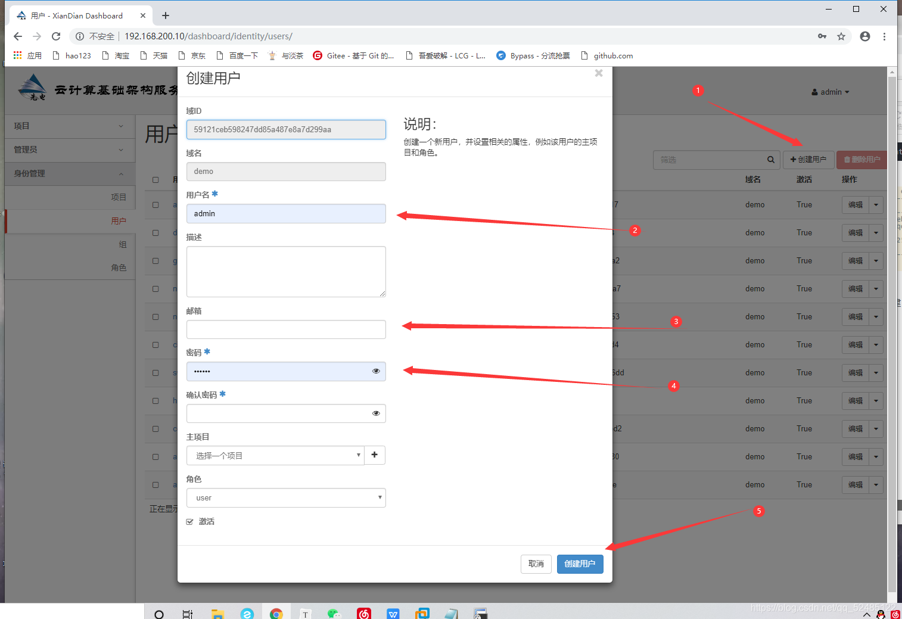Show password in the 密码 field eye icon
This screenshot has width=902, height=619.
(x=376, y=371)
